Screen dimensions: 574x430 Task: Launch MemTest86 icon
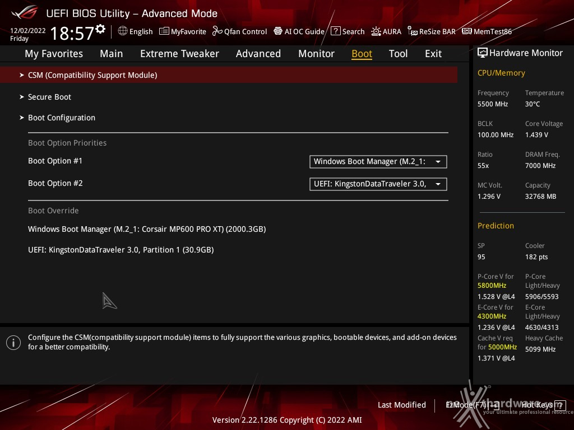click(x=467, y=31)
